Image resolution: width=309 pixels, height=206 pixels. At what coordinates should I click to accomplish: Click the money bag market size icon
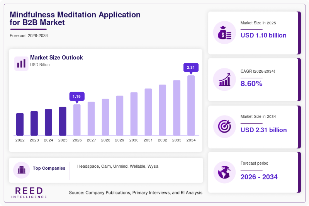224,32
